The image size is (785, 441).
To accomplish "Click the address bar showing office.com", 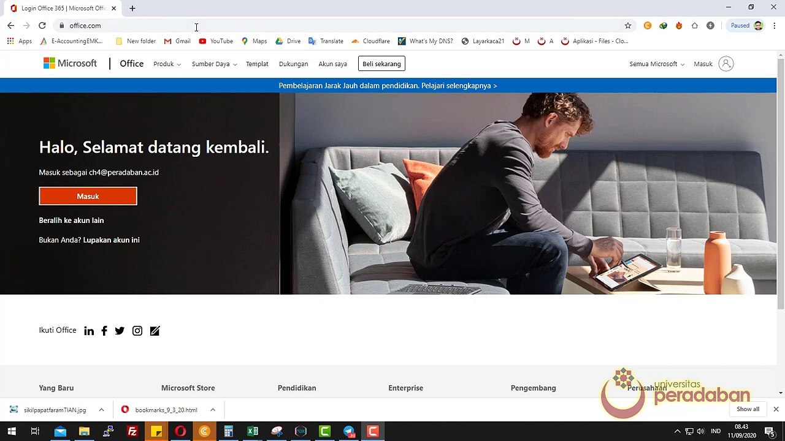I will pos(343,26).
